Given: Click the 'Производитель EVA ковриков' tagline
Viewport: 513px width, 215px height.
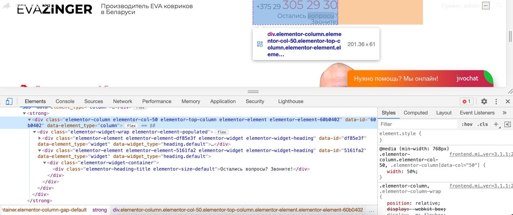Looking at the screenshot, I should (x=147, y=6).
